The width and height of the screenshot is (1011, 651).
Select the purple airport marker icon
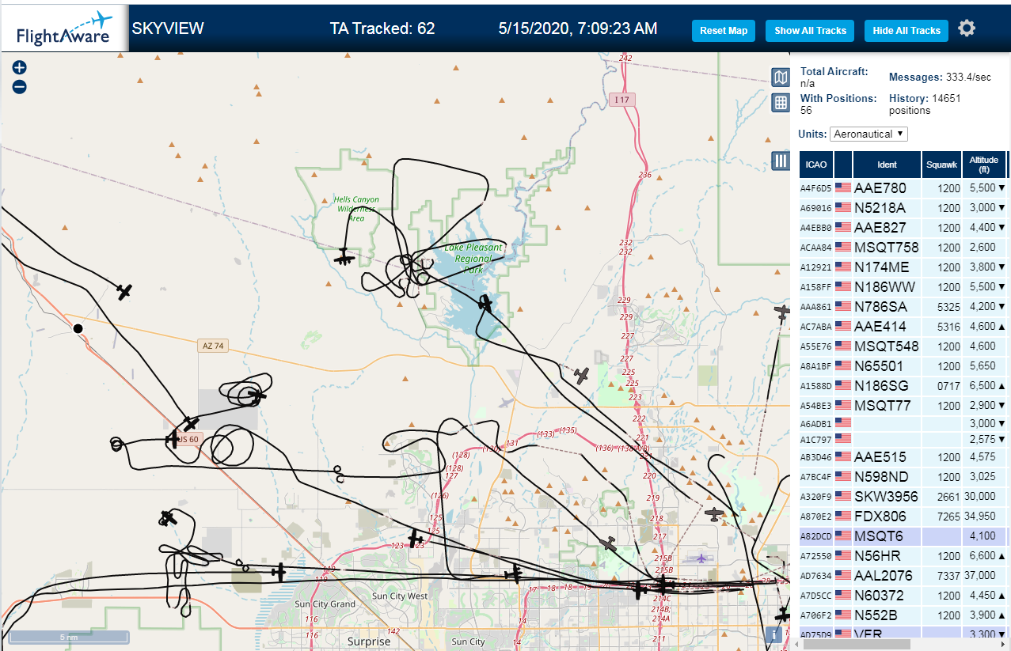pyautogui.click(x=701, y=558)
